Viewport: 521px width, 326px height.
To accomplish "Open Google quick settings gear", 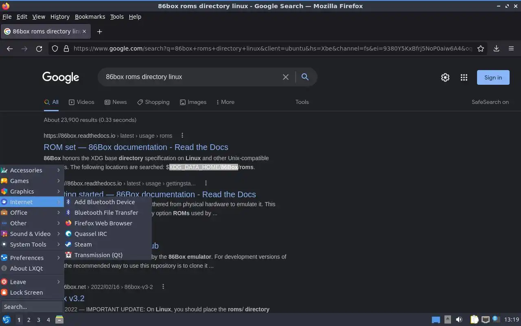I will coord(445,77).
